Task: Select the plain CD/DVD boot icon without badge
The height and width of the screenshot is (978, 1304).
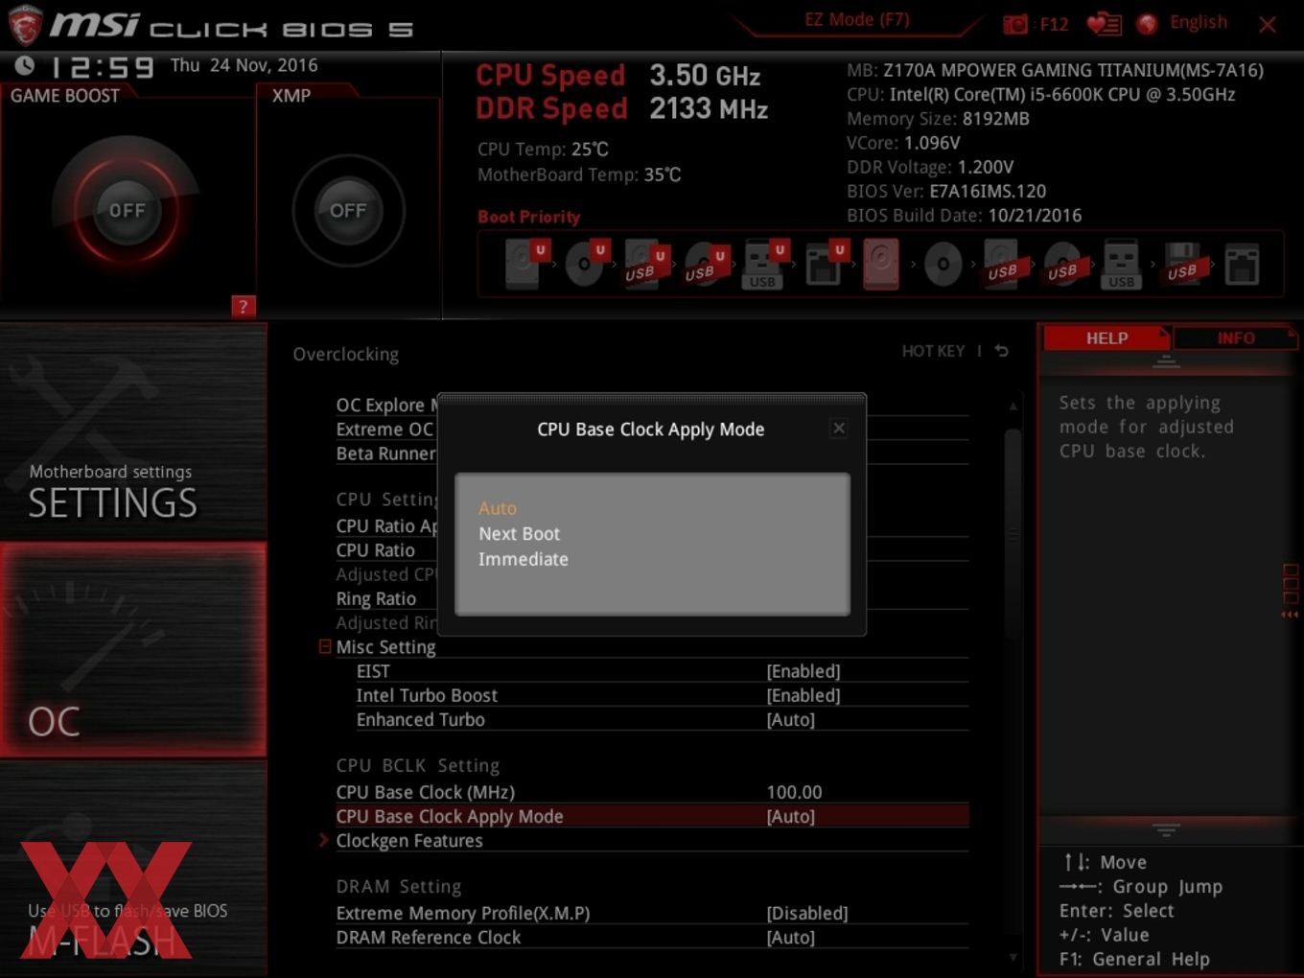Action: coord(943,264)
